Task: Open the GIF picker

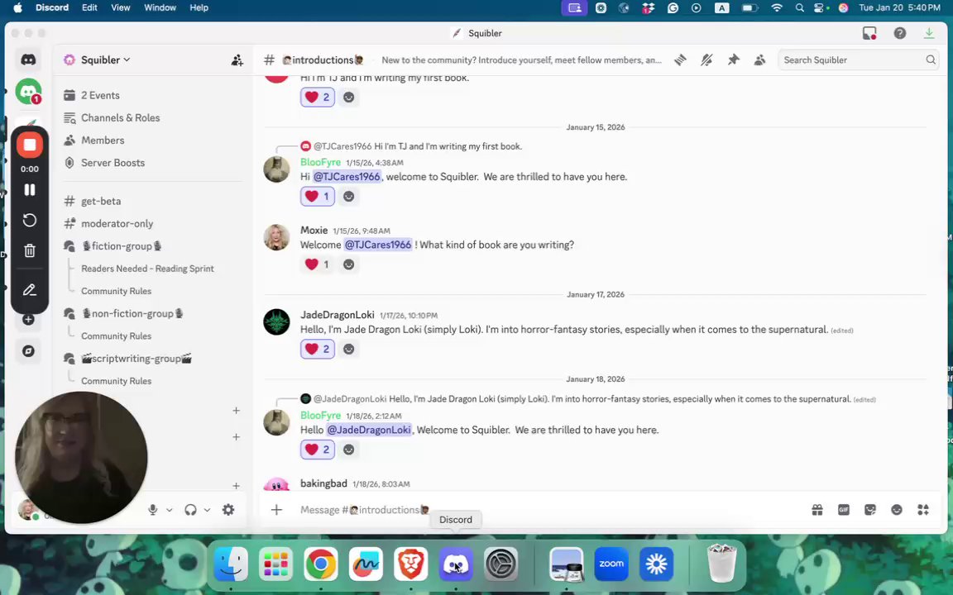Action: coord(844,510)
